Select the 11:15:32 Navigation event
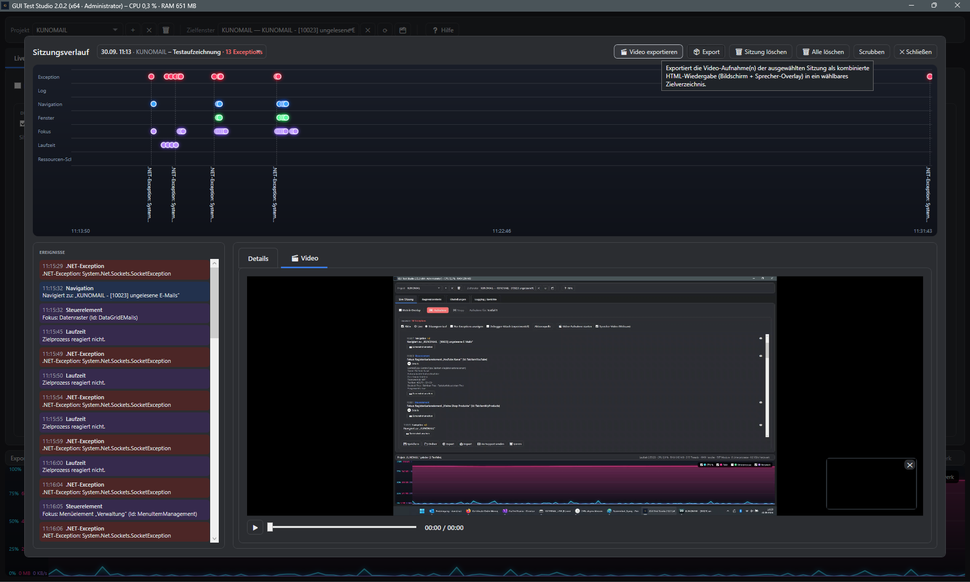This screenshot has width=970, height=582. [x=124, y=292]
